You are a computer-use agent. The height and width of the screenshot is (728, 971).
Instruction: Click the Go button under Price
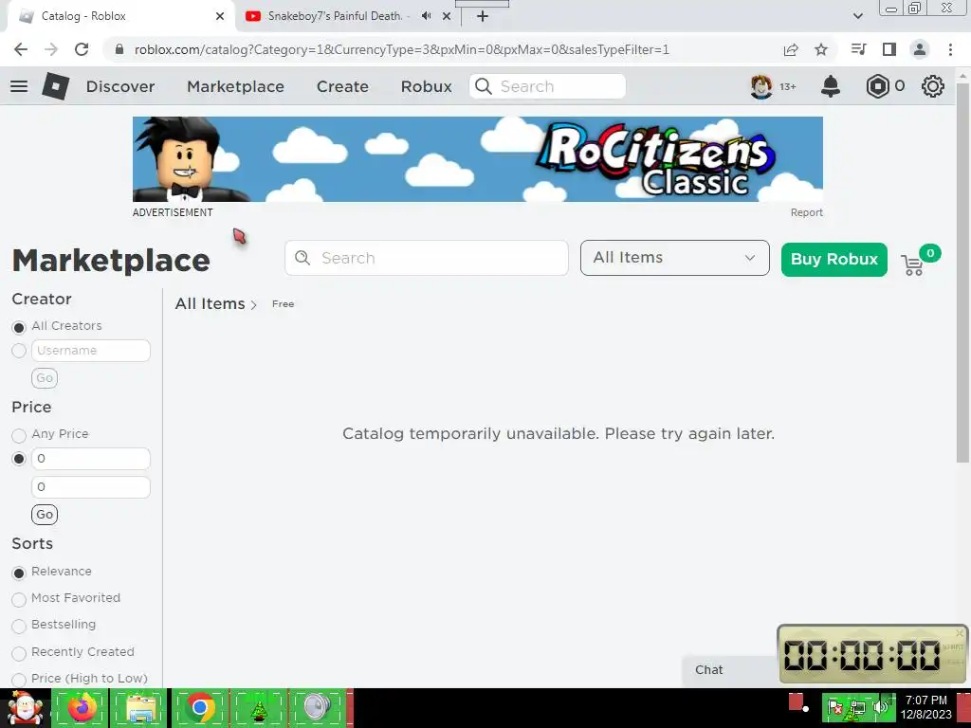click(x=45, y=515)
